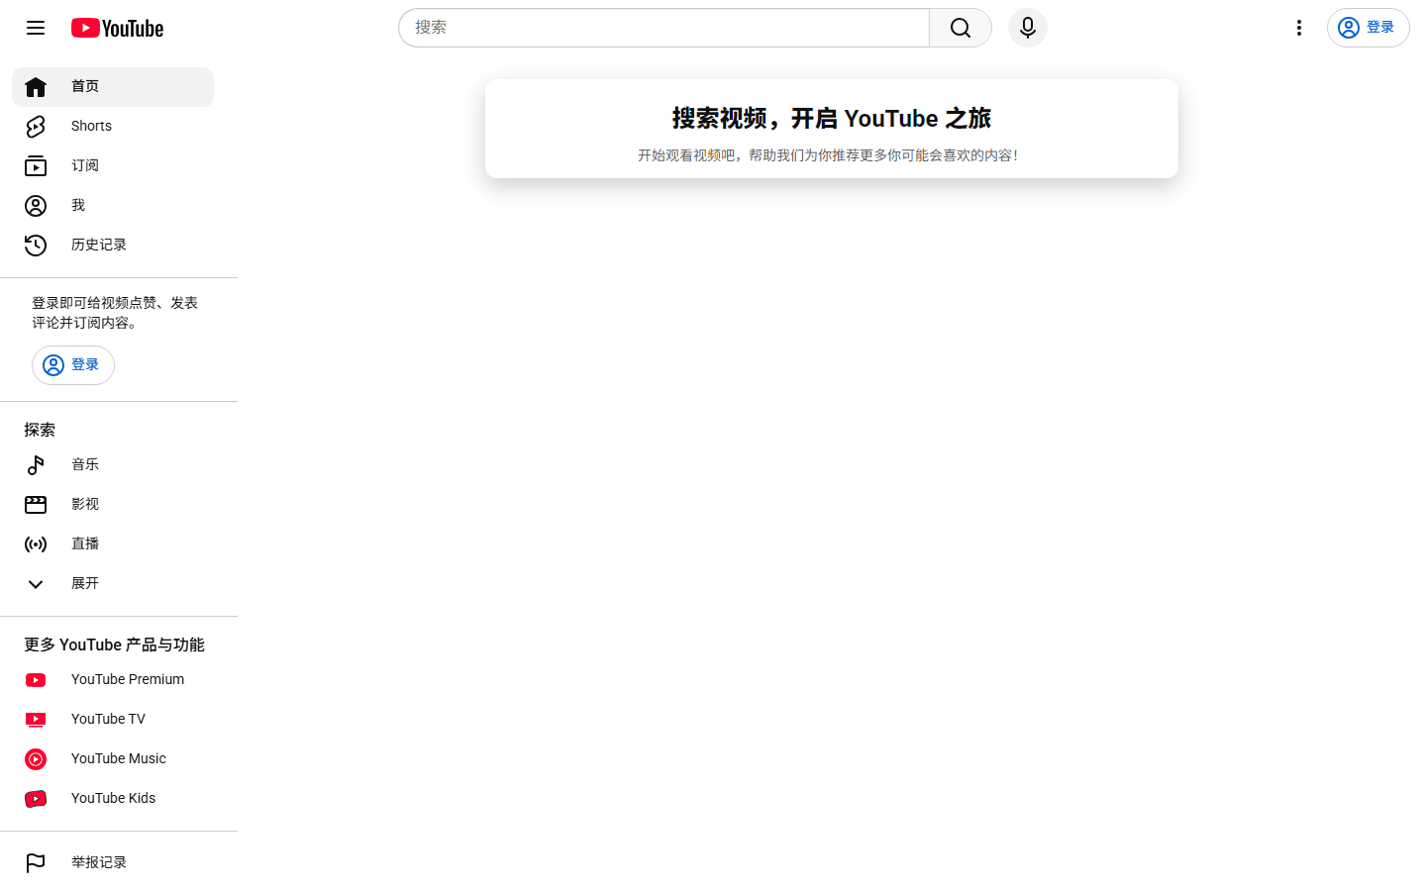
Task: Click the top-right 登录 sign-in button
Action: [1368, 28]
